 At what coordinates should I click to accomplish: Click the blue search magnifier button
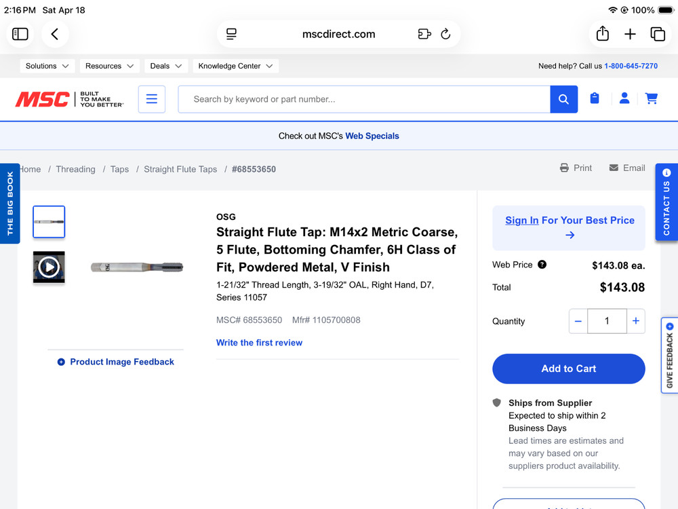point(563,99)
